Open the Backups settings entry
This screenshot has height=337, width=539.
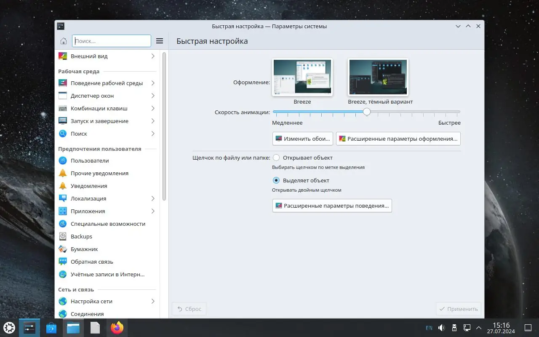(x=107, y=236)
